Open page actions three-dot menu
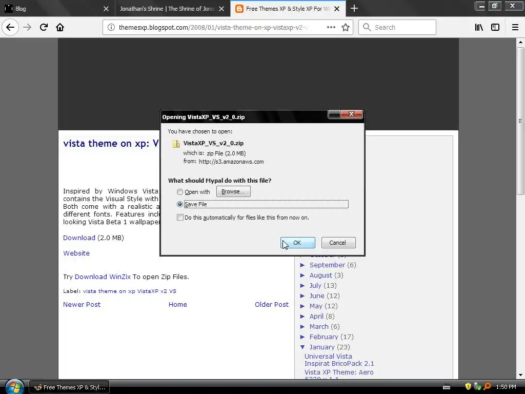 point(331,27)
